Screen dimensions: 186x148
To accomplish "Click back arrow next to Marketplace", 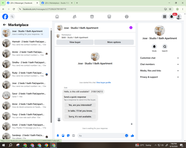I will tap(4, 25).
